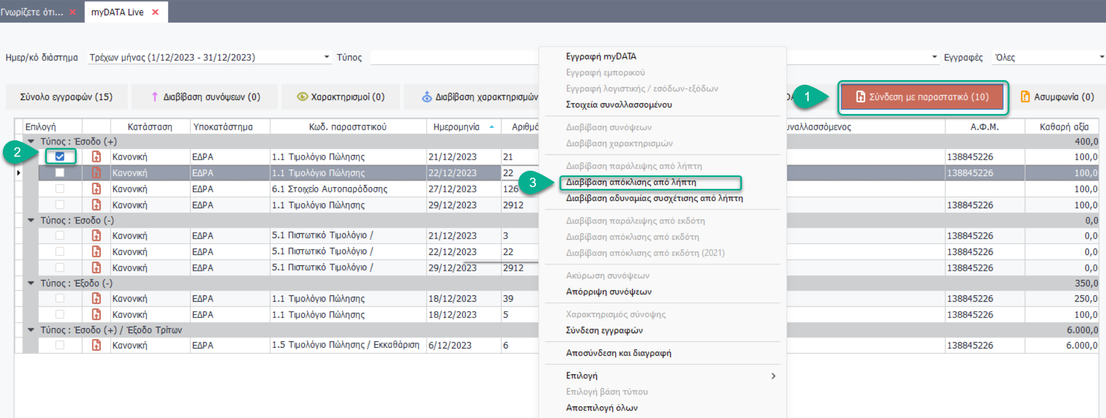Uncheck the checked row dated 21/12/2023
The image size is (1106, 418).
(60, 157)
